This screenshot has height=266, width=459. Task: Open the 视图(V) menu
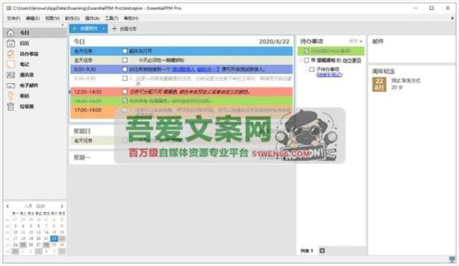(x=52, y=18)
